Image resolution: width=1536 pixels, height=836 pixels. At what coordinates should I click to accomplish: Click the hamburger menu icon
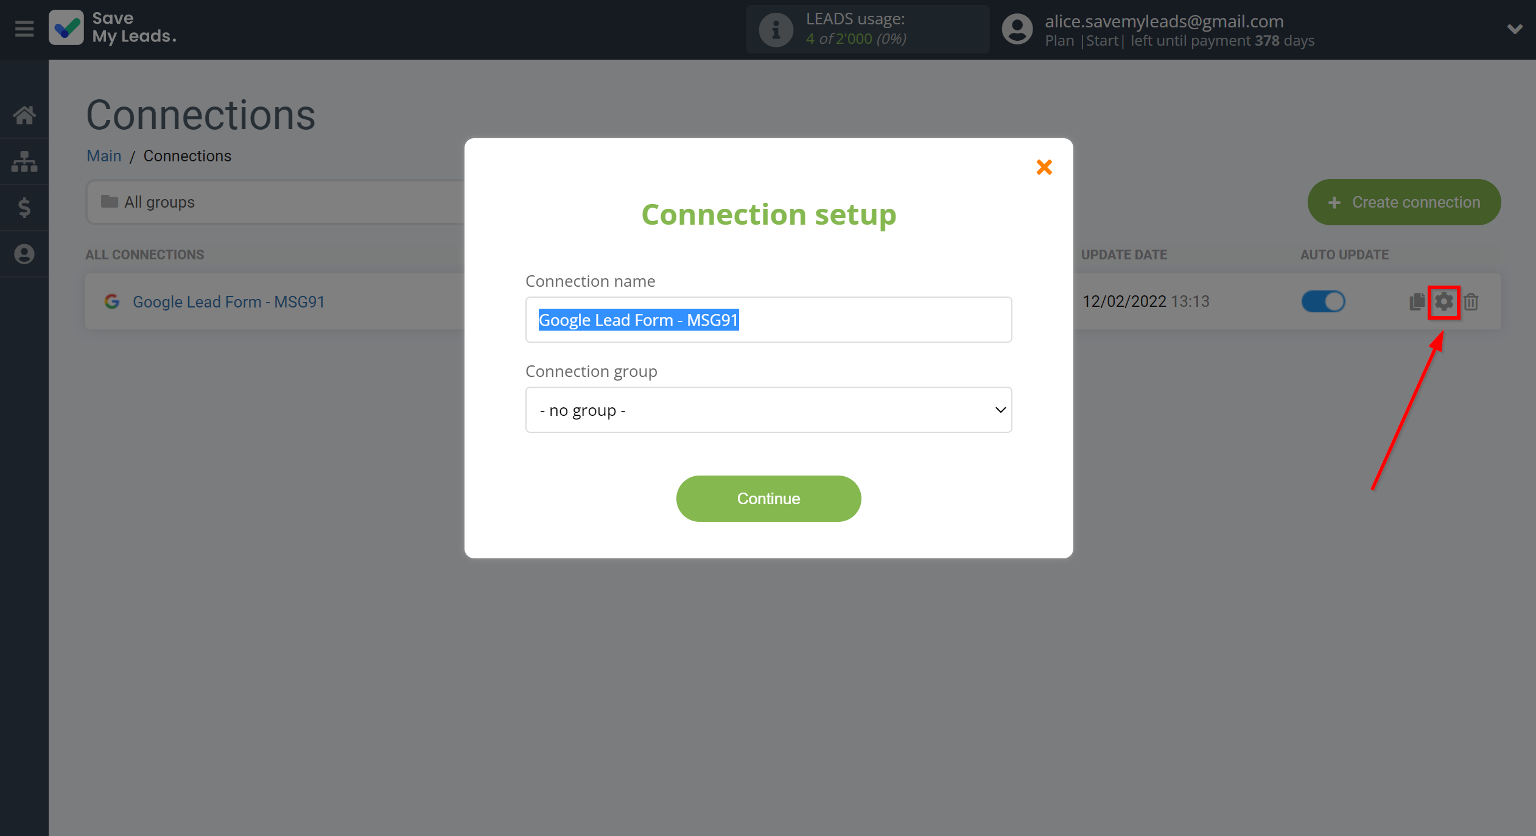click(x=23, y=28)
